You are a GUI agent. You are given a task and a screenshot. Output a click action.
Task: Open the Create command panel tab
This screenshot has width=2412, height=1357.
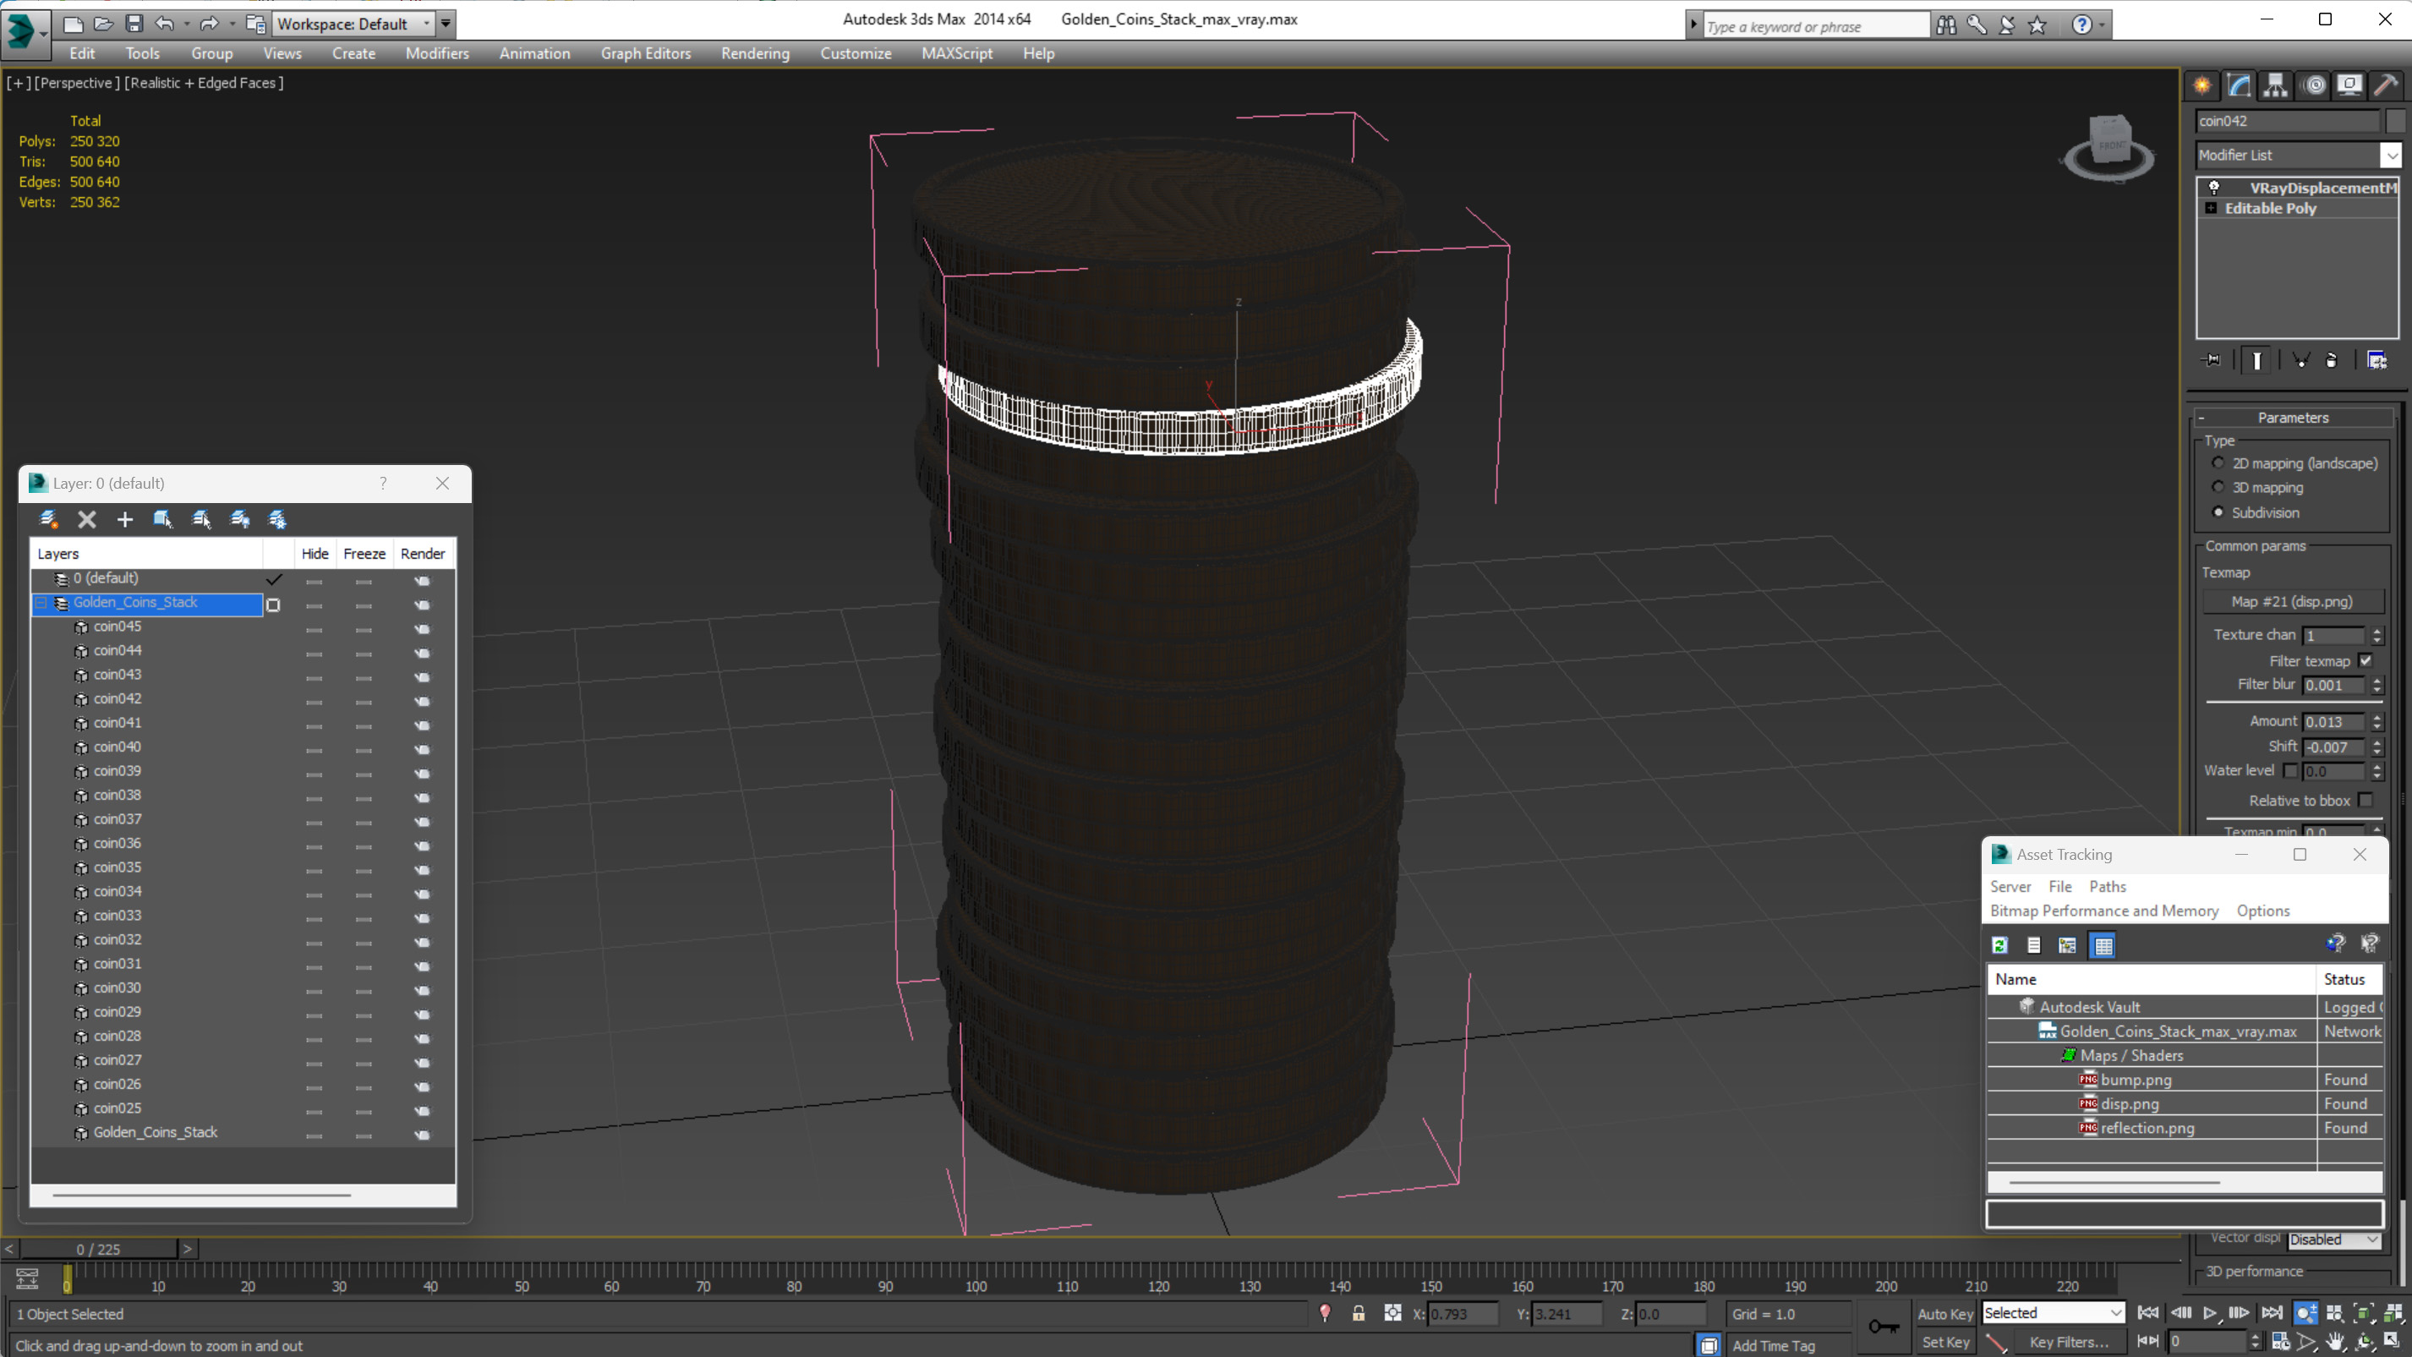2202,85
